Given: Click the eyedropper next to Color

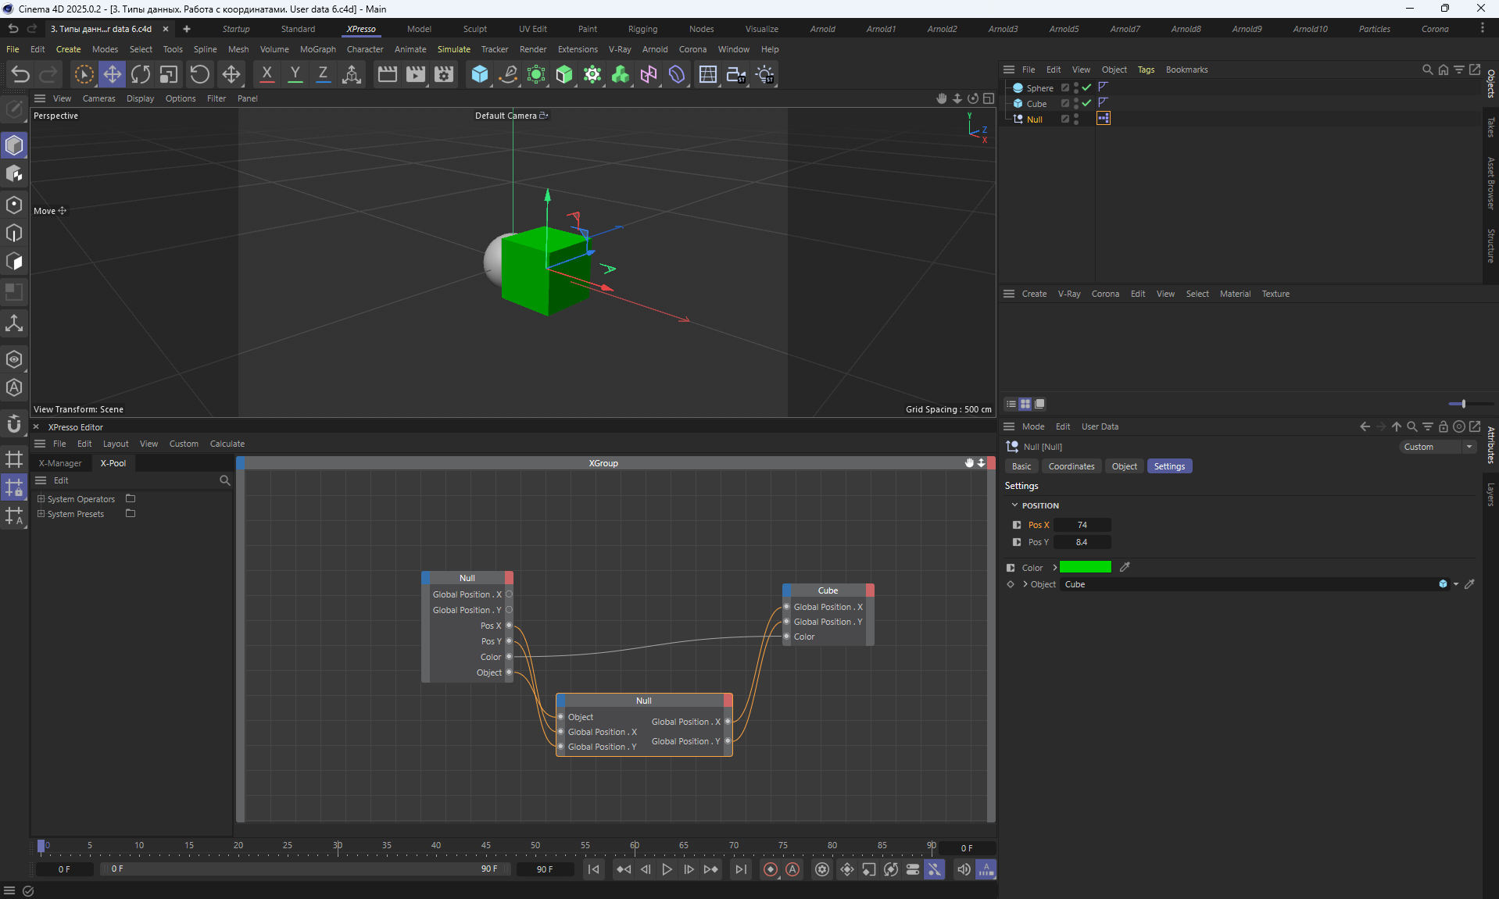Looking at the screenshot, I should click(1125, 567).
